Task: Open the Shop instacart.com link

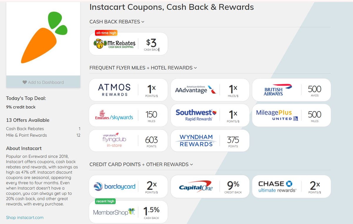Action: coord(24,218)
